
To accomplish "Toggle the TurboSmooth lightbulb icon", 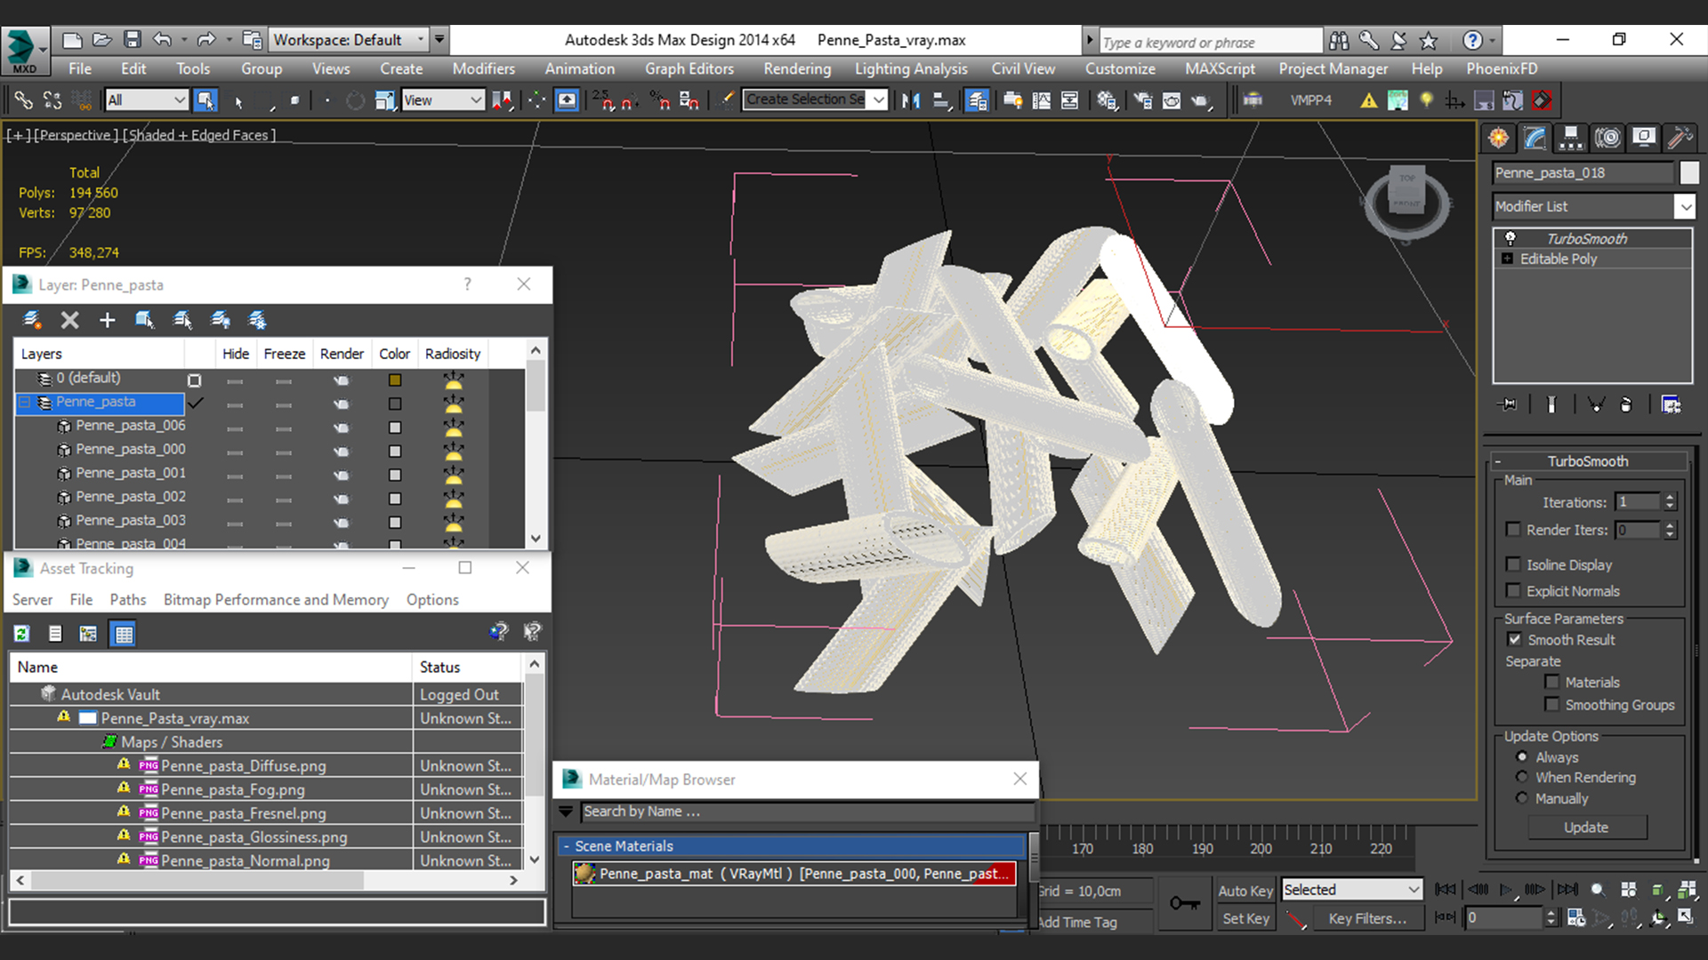I will (1510, 238).
